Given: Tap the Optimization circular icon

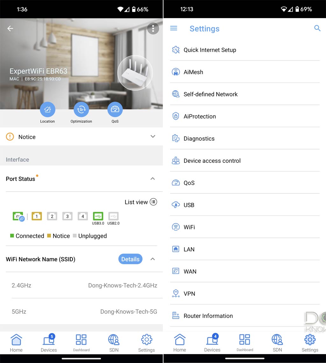Looking at the screenshot, I should (81, 110).
